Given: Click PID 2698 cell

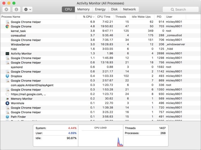Looking at the screenshot, I should (x=161, y=53).
